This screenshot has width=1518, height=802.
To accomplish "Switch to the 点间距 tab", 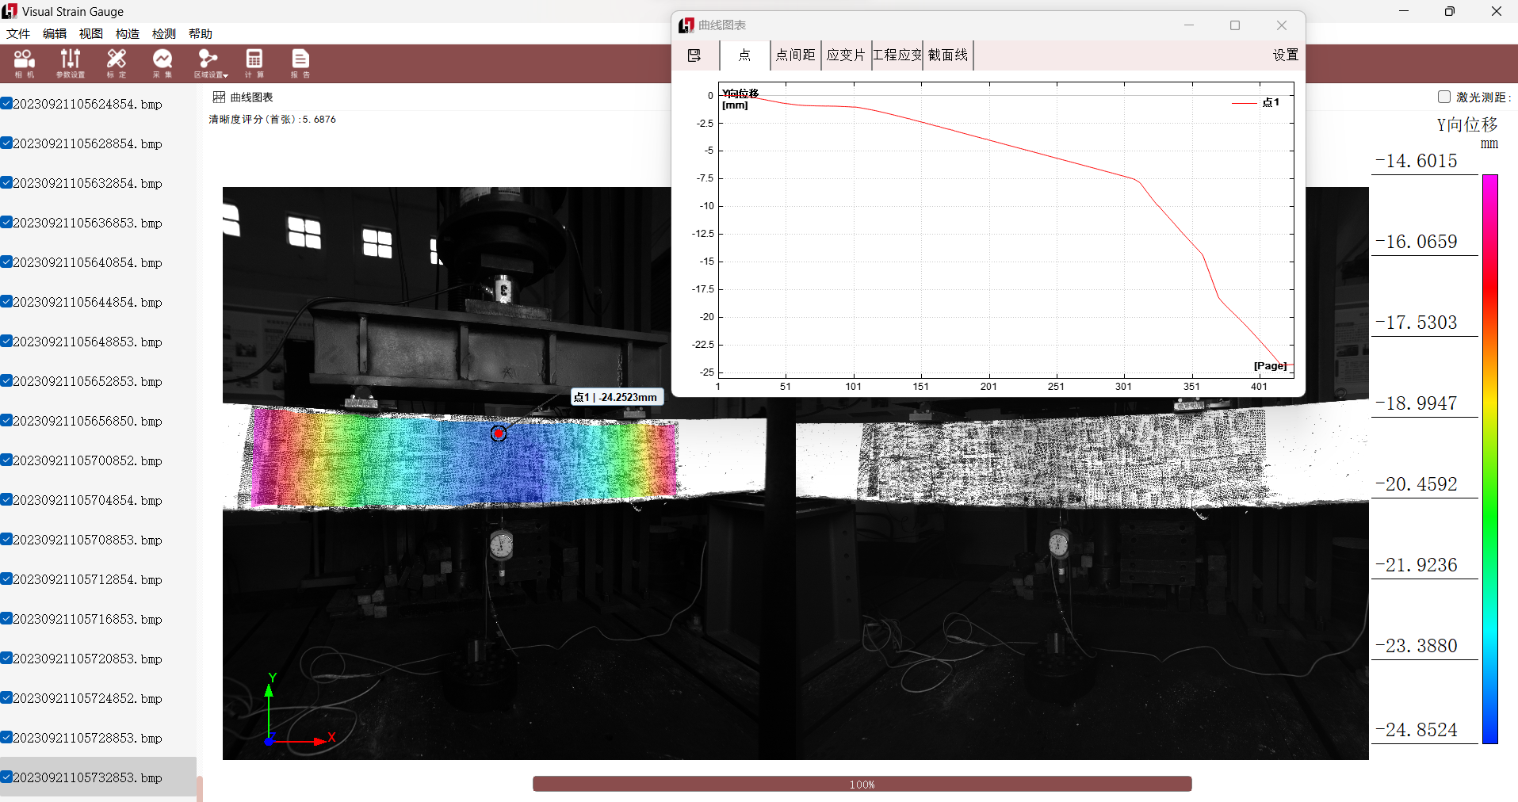I will (795, 55).
